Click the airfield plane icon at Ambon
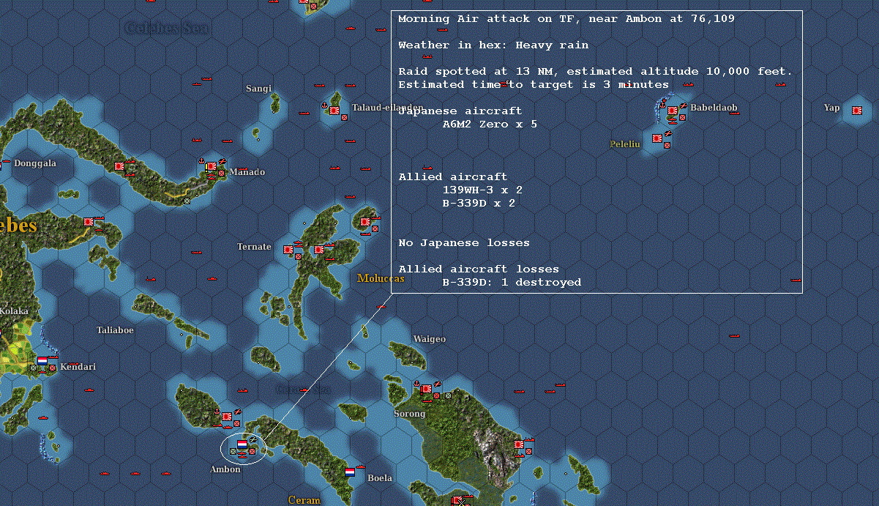This screenshot has height=506, width=879. click(x=253, y=439)
